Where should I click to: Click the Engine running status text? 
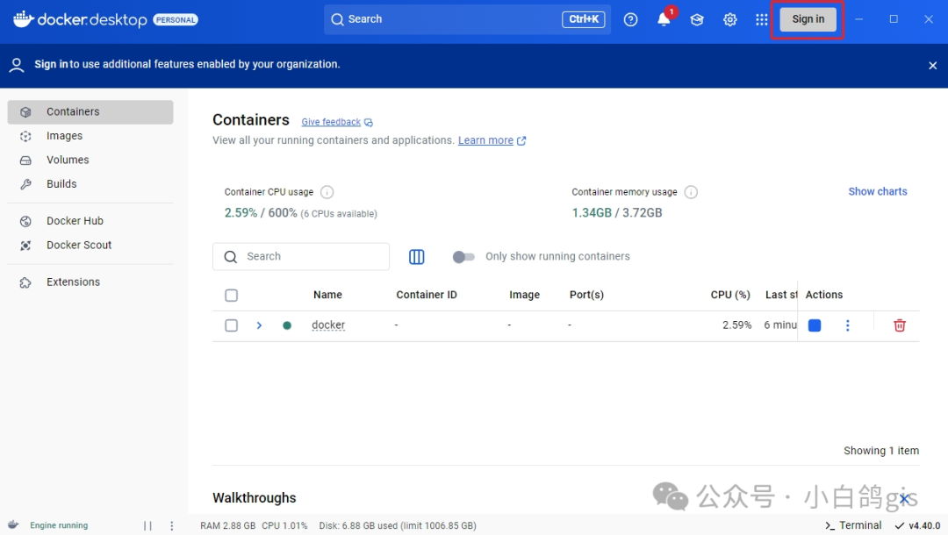point(59,525)
